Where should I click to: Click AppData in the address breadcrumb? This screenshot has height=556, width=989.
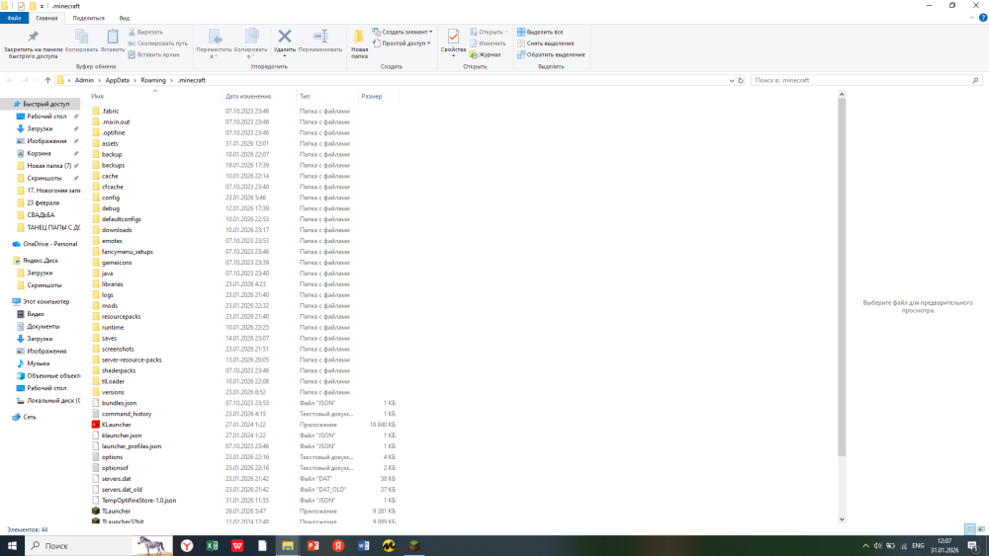(x=118, y=81)
